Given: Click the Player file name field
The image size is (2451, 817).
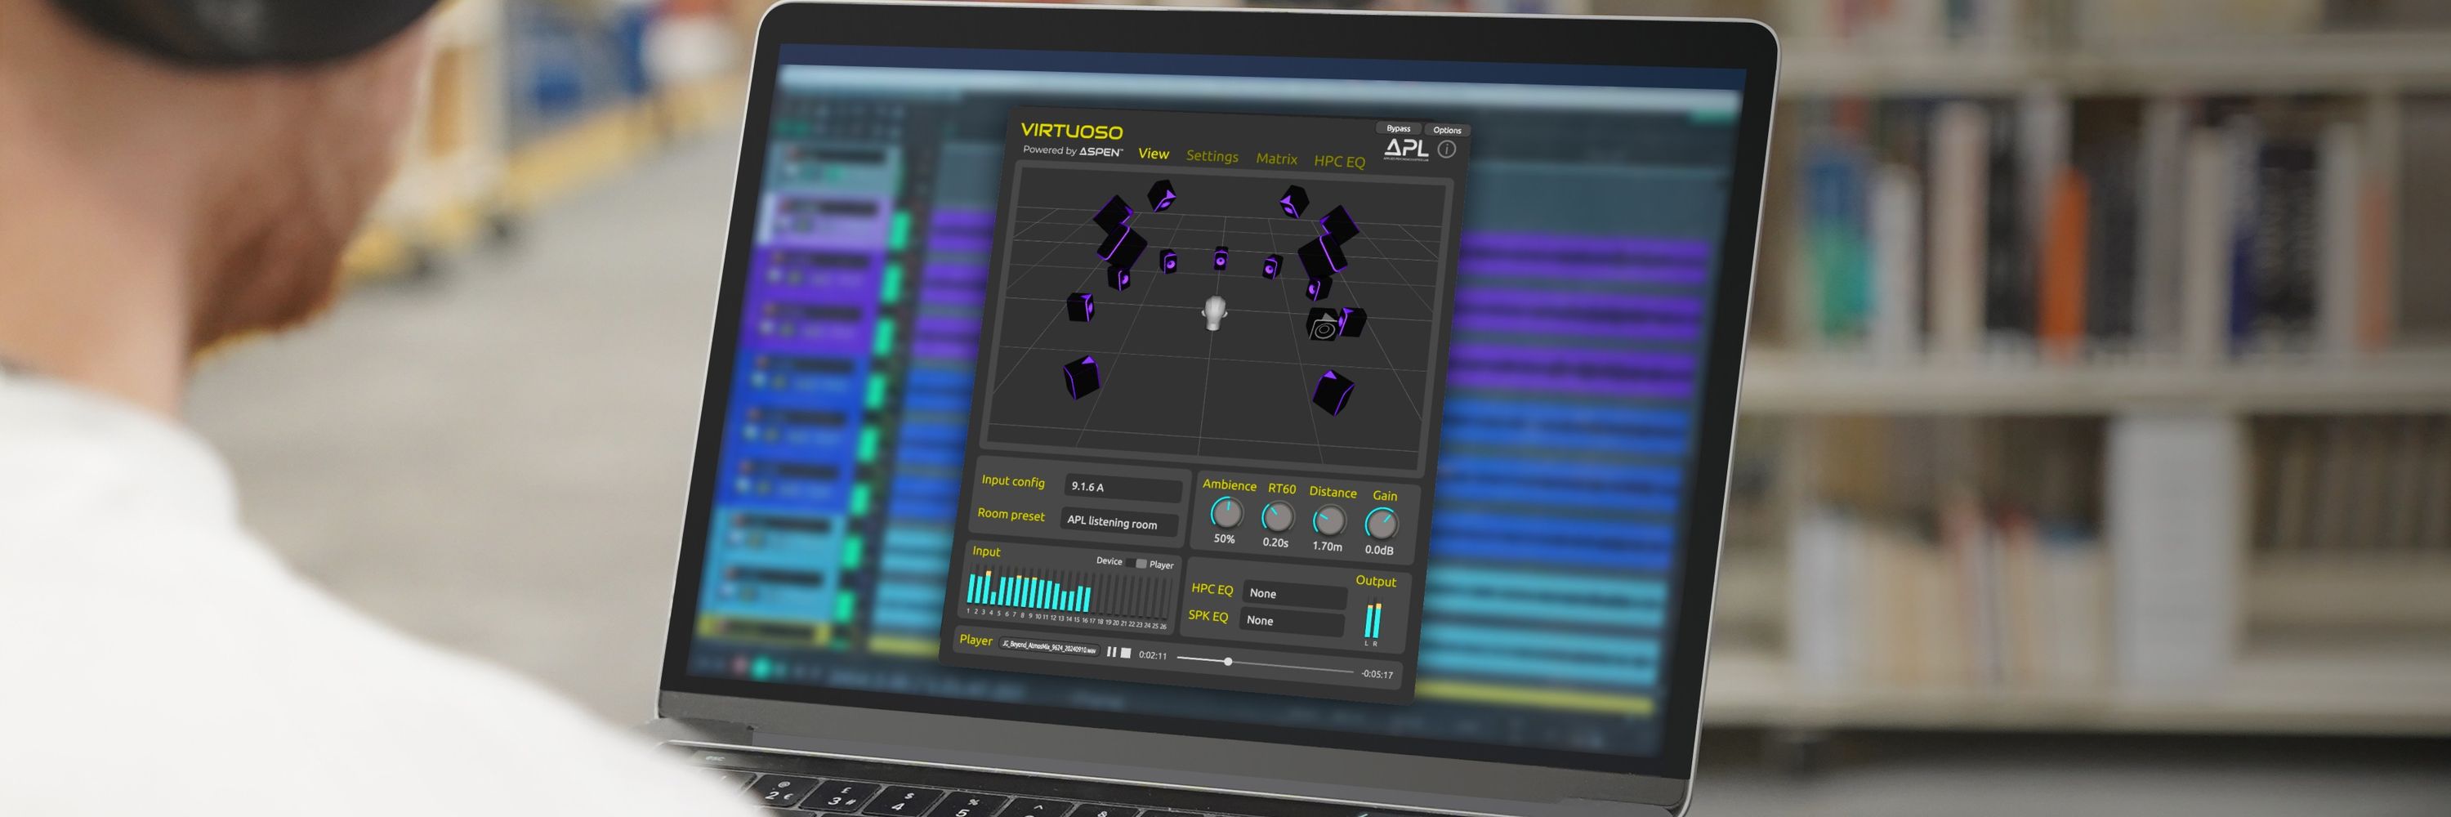Looking at the screenshot, I should (1048, 648).
